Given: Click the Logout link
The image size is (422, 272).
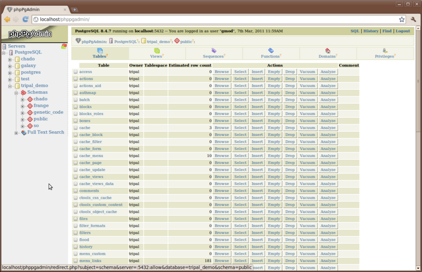Looking at the screenshot, I should coord(402,31).
